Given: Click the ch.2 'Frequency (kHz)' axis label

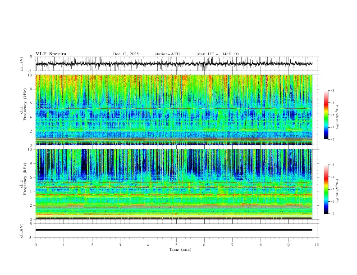Looking at the screenshot, I should 25,179.
